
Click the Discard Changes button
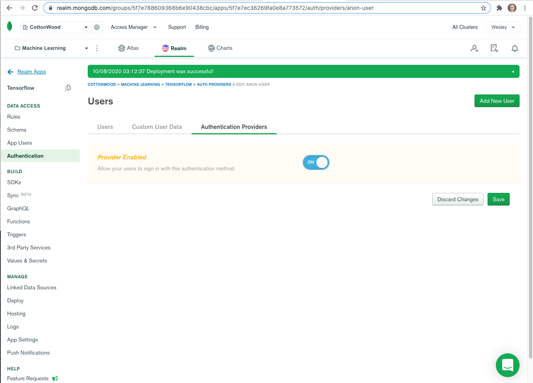[x=458, y=199]
